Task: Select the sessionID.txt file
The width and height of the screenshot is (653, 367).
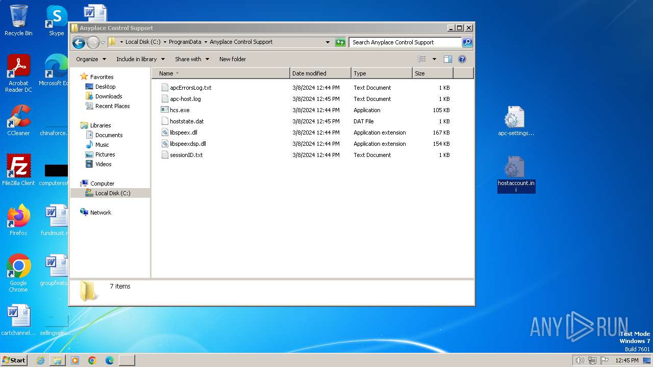Action: coord(186,155)
